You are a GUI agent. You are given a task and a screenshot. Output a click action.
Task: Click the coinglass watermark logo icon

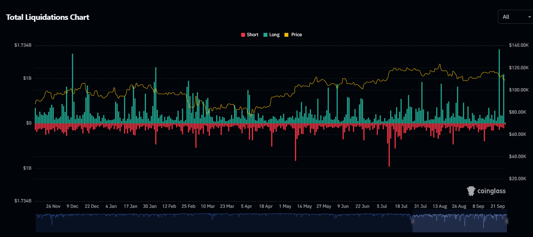click(x=471, y=191)
